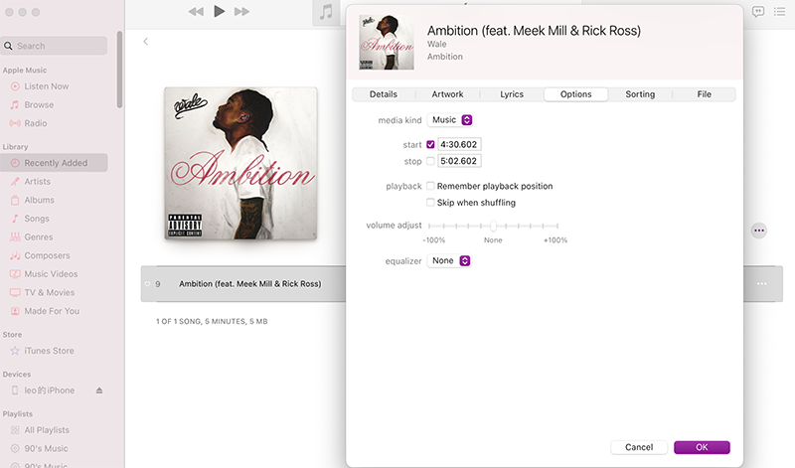Skip to the next track with the fast-forward icon

pyautogui.click(x=241, y=11)
